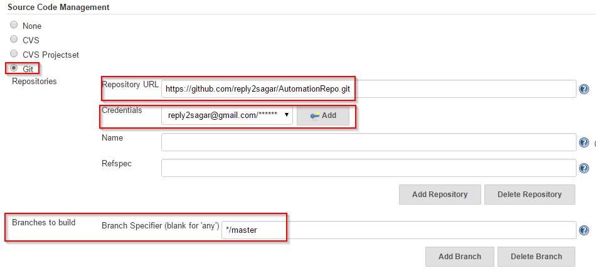Open help icon beside Name field
Viewport: 596px width, 273px height.
click(x=584, y=142)
